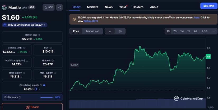Expand Volume (24h) details chevron
218x110 pixels.
point(29,52)
